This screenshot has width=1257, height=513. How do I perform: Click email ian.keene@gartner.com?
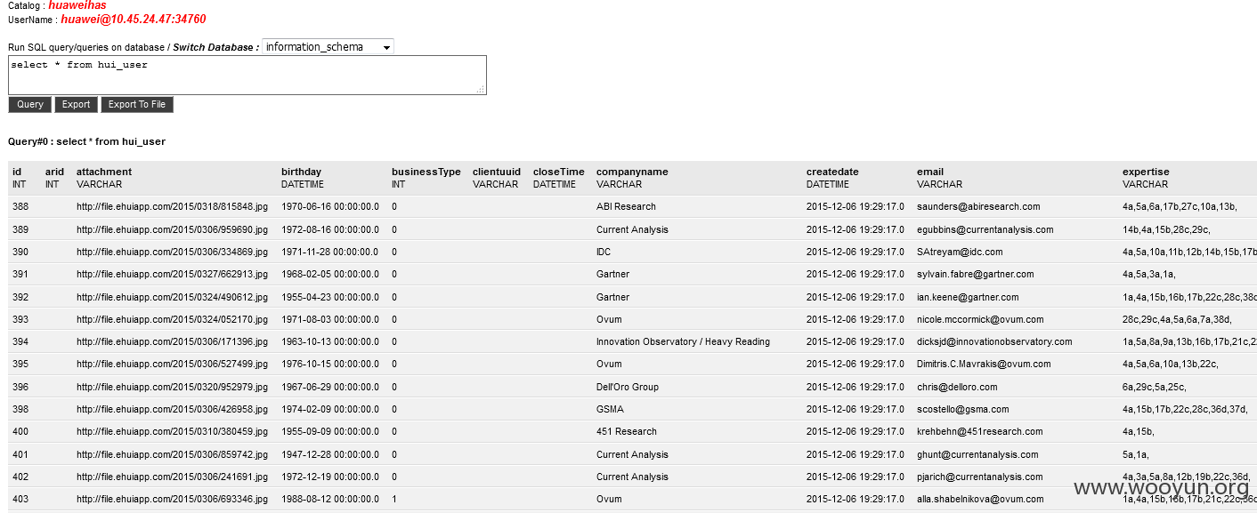tap(968, 297)
